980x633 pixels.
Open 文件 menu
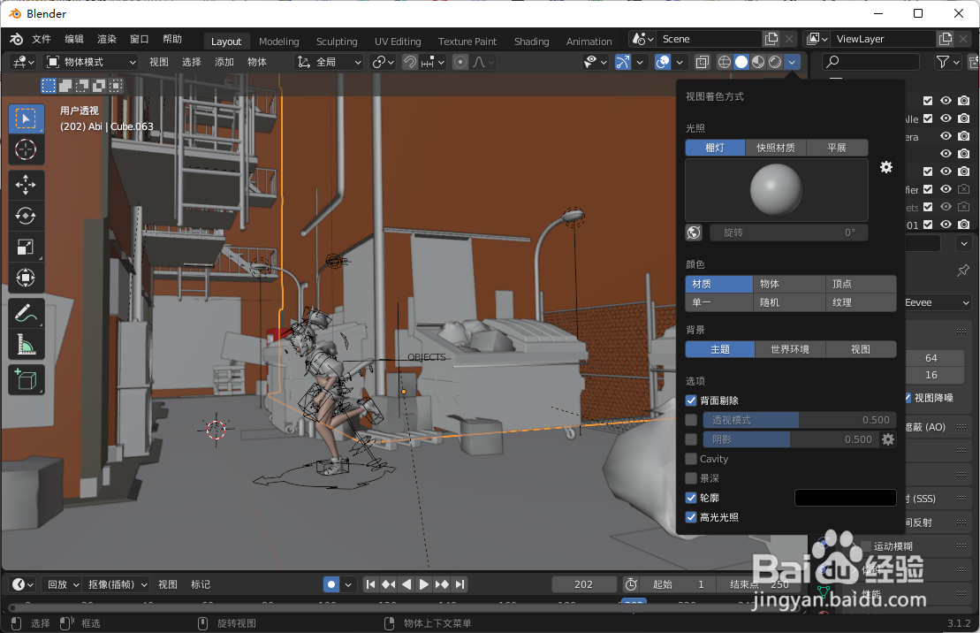[42, 40]
